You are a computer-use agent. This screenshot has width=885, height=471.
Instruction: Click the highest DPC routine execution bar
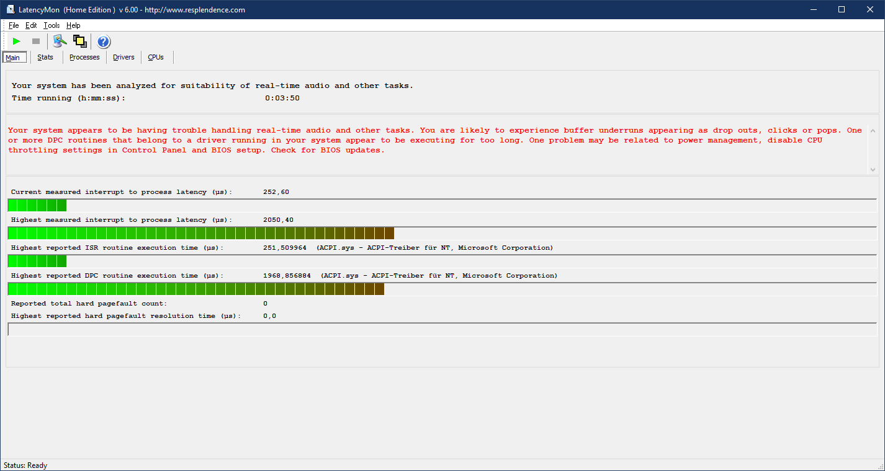click(443, 289)
